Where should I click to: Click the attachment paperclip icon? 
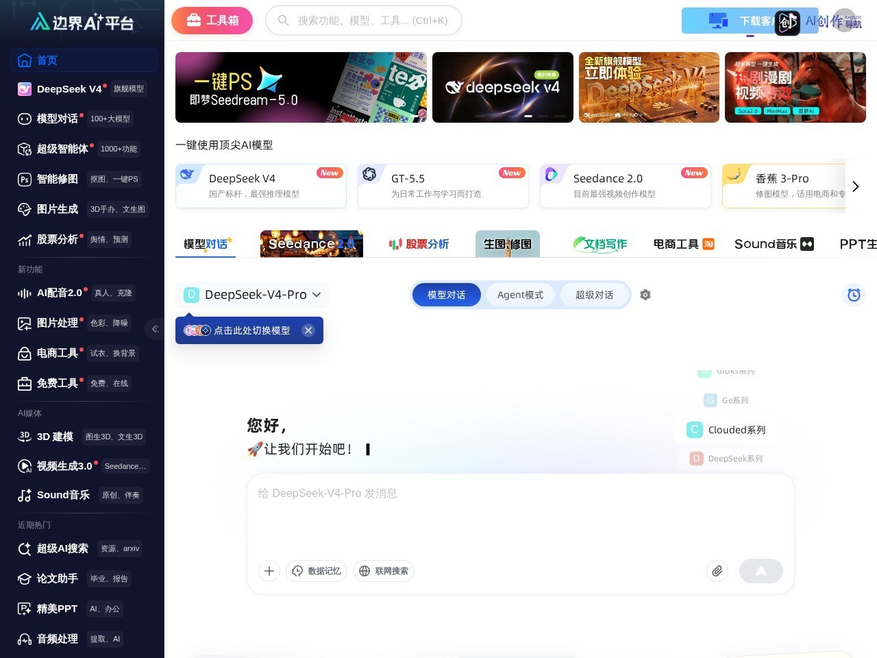click(717, 571)
